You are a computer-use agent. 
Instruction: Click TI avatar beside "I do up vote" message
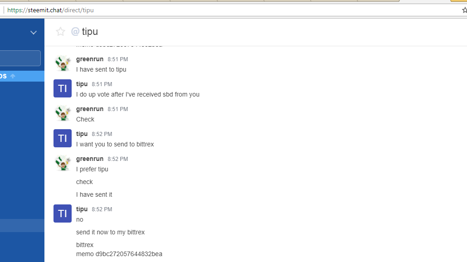tap(63, 88)
